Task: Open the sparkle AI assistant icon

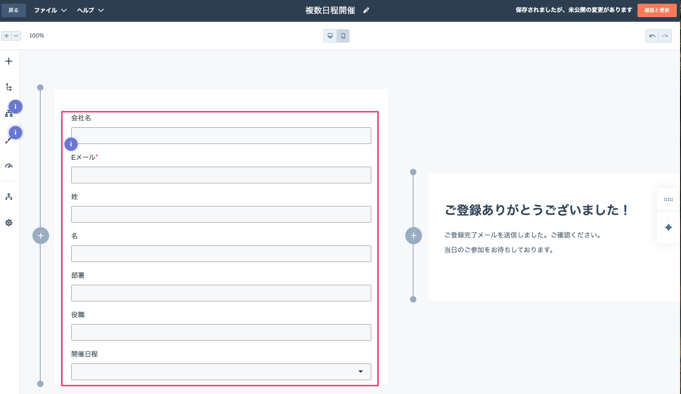Action: (x=669, y=227)
